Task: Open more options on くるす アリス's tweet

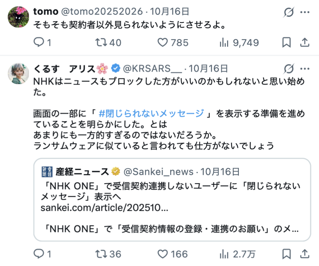Action: pos(304,69)
